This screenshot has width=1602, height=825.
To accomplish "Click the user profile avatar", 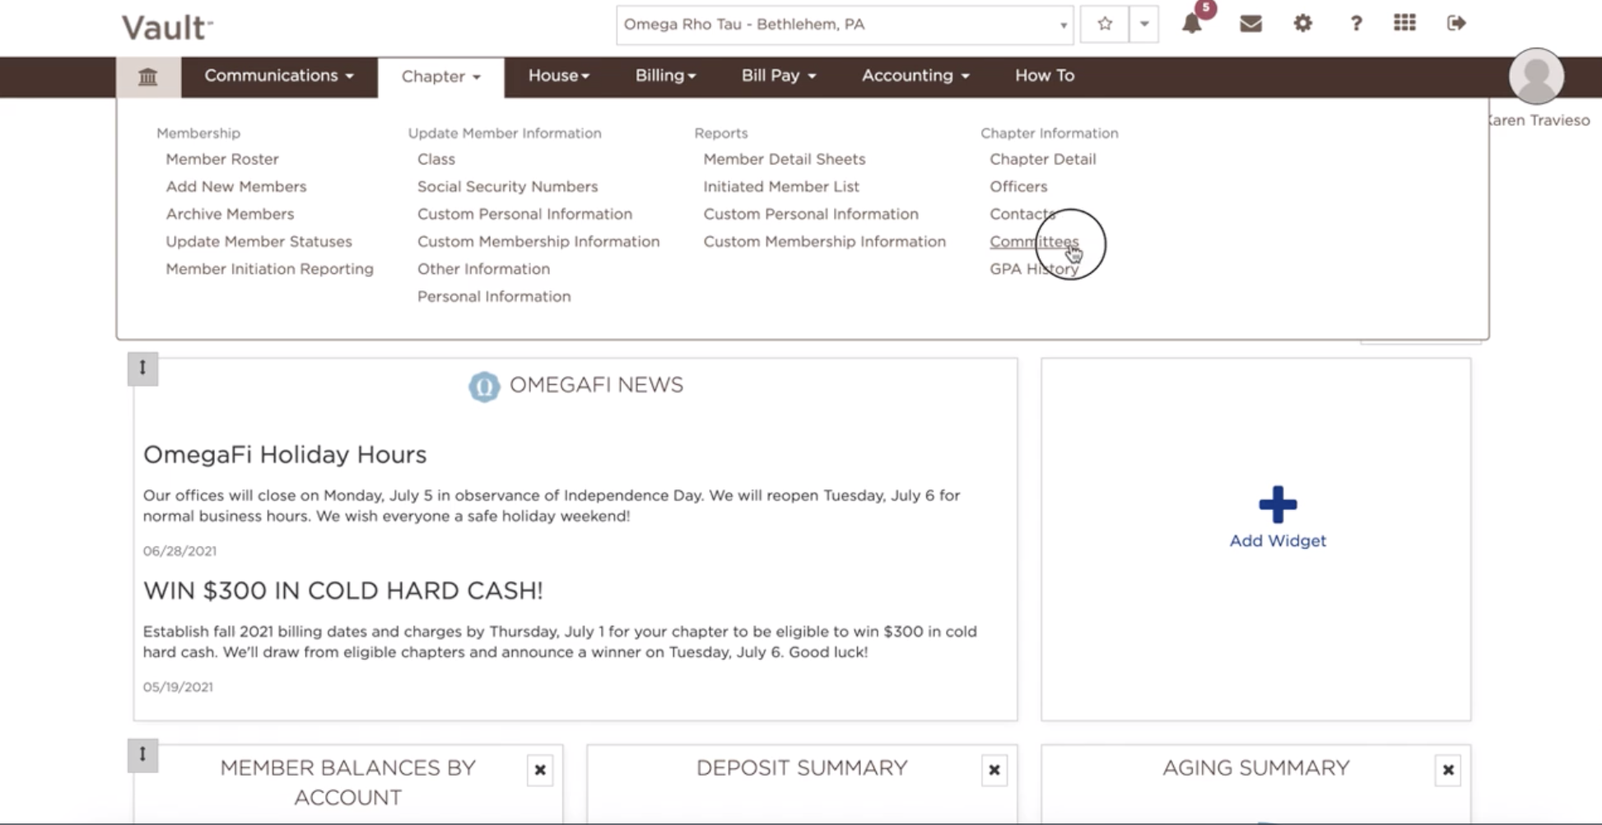I will [x=1536, y=76].
